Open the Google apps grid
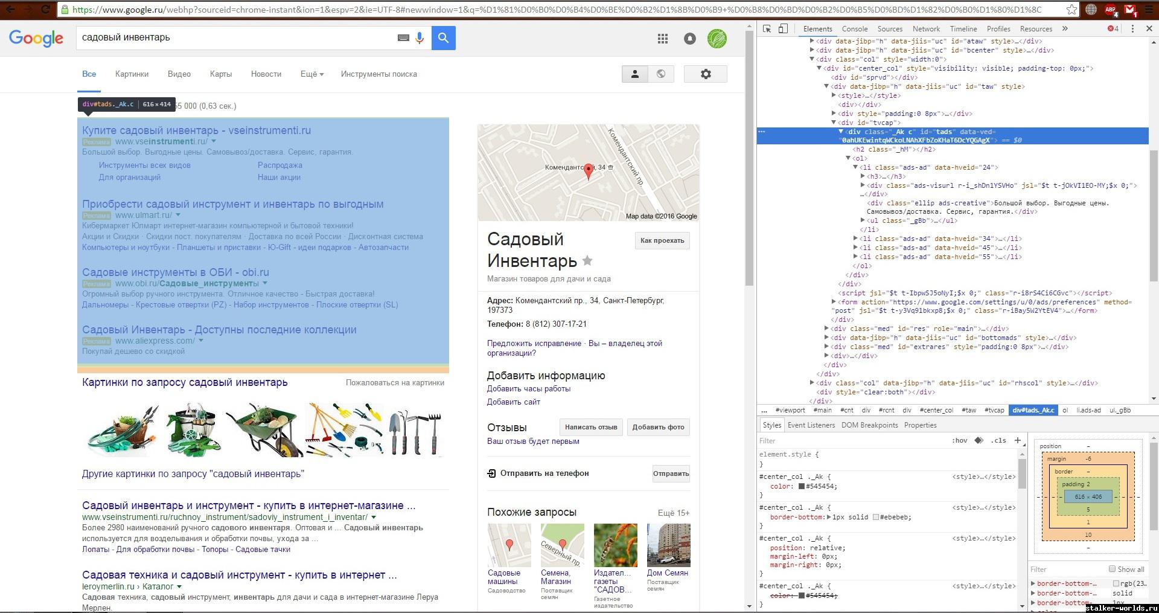Image resolution: width=1159 pixels, height=613 pixels. point(662,39)
